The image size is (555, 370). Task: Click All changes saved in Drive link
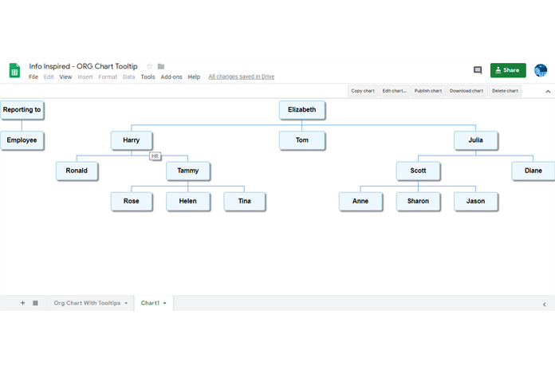pyautogui.click(x=242, y=77)
